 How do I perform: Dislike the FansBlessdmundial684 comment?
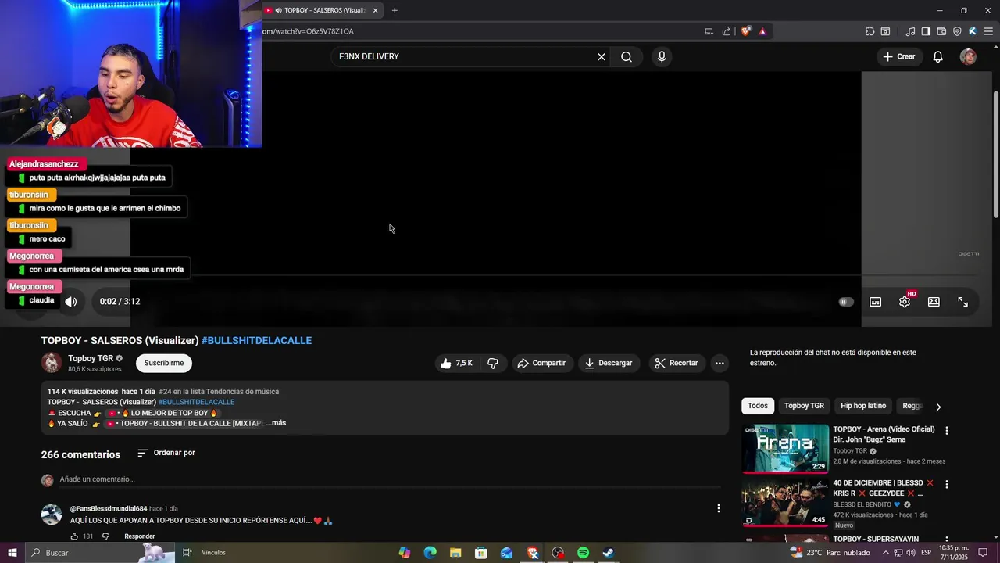106,536
